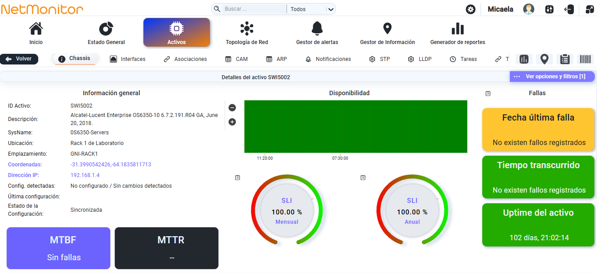Click the NetMonitor logo
The width and height of the screenshot is (597, 274).
(42, 9)
